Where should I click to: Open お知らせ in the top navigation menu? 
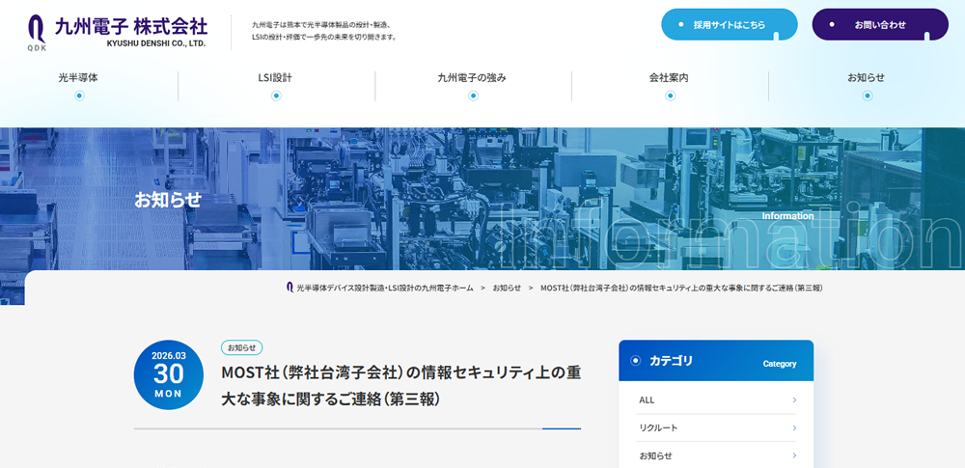click(x=866, y=77)
